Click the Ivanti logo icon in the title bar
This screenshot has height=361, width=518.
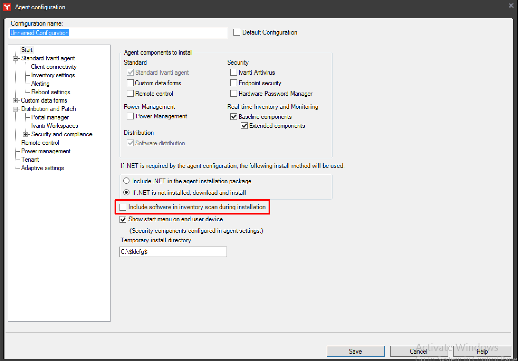(x=7, y=7)
